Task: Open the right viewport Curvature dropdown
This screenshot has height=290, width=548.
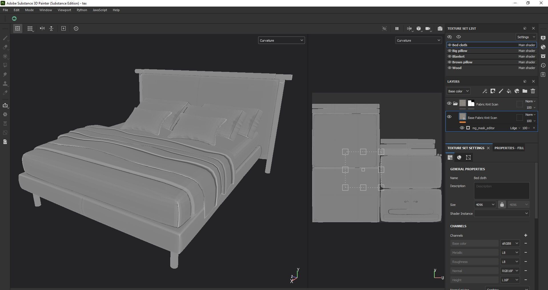Action: coord(418,40)
